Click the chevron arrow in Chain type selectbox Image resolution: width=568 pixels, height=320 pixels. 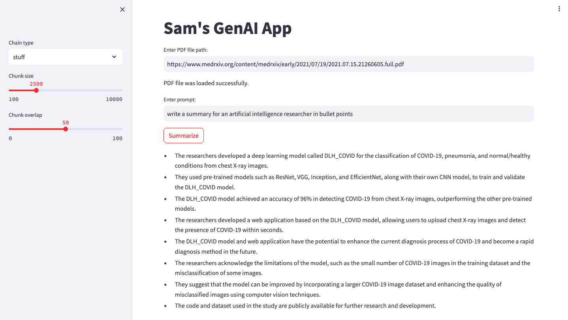tap(114, 57)
